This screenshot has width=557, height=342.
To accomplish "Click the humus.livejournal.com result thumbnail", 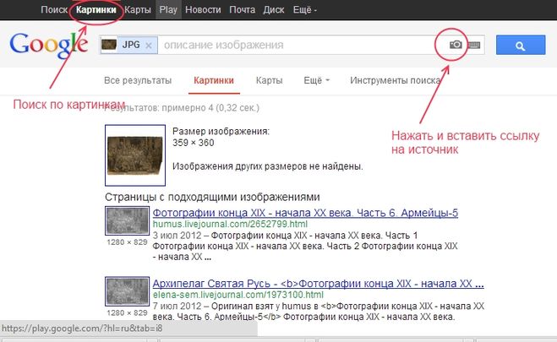I will 127,220.
